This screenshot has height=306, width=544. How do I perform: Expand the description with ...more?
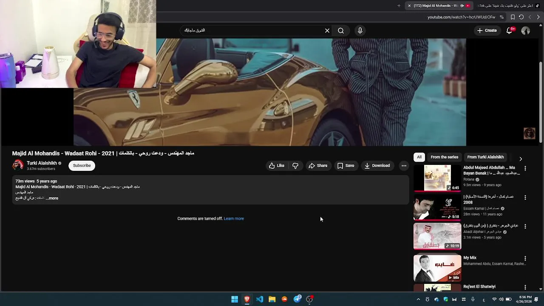click(52, 198)
